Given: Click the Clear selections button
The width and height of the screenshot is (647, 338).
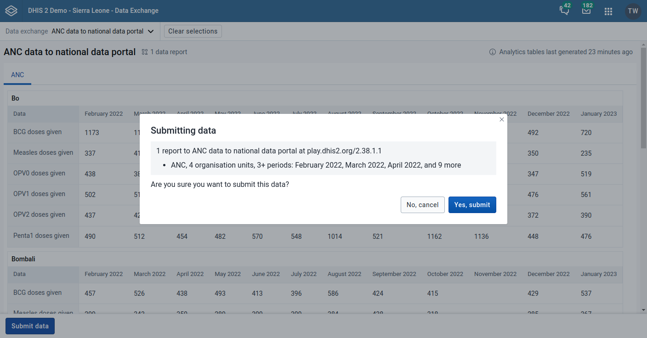Looking at the screenshot, I should click(193, 31).
